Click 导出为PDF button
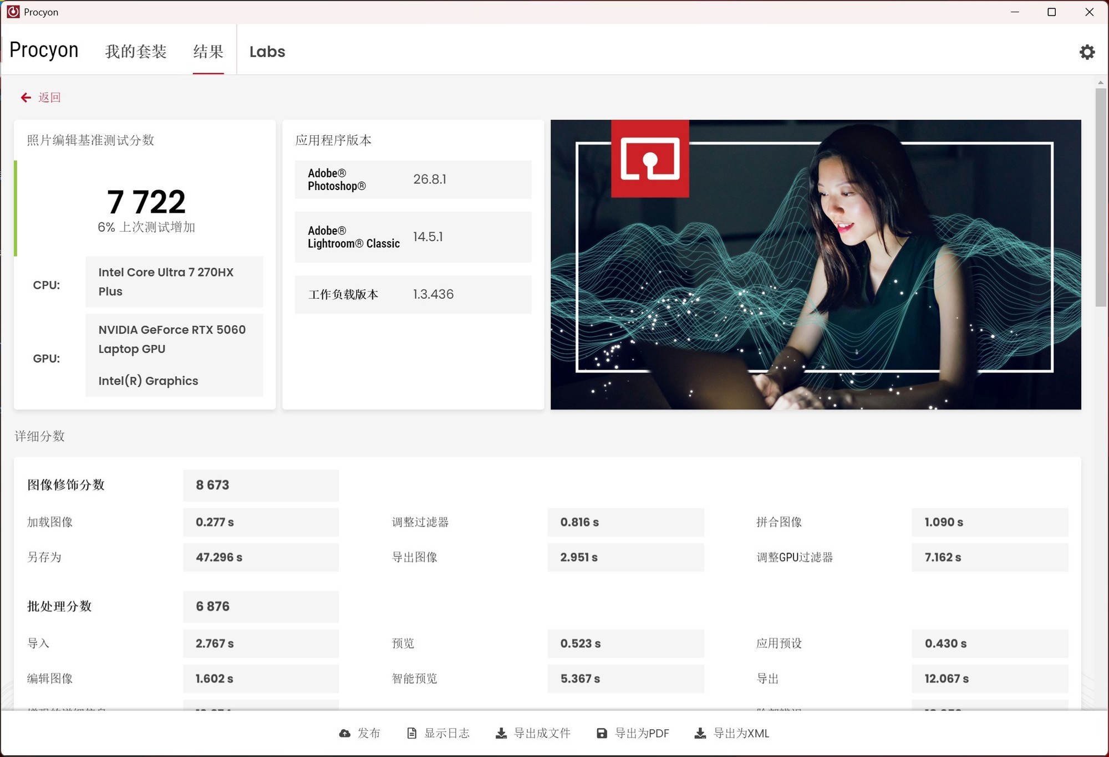Viewport: 1109px width, 757px height. coord(642,733)
